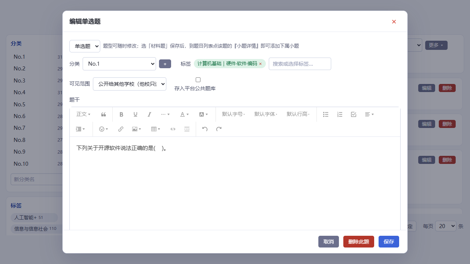Click the 取消 button

point(329,242)
